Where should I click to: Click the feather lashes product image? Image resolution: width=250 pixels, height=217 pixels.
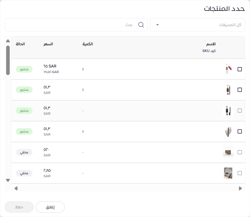pos(228,131)
